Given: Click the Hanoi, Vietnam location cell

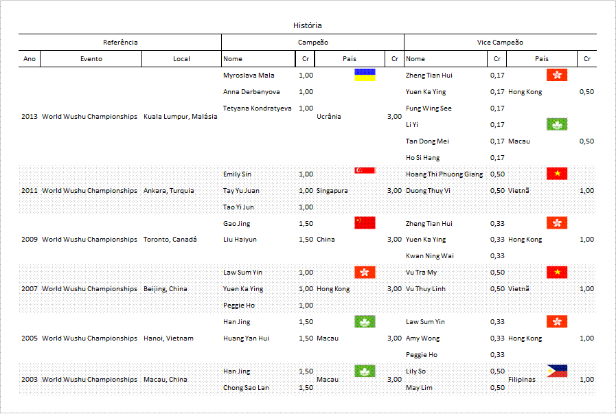Looking at the screenshot, I should coord(168,338).
